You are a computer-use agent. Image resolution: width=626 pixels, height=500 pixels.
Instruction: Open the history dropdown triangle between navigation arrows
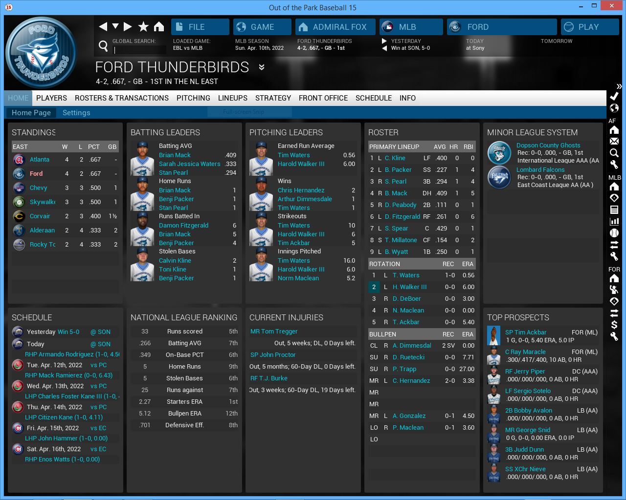coord(115,26)
